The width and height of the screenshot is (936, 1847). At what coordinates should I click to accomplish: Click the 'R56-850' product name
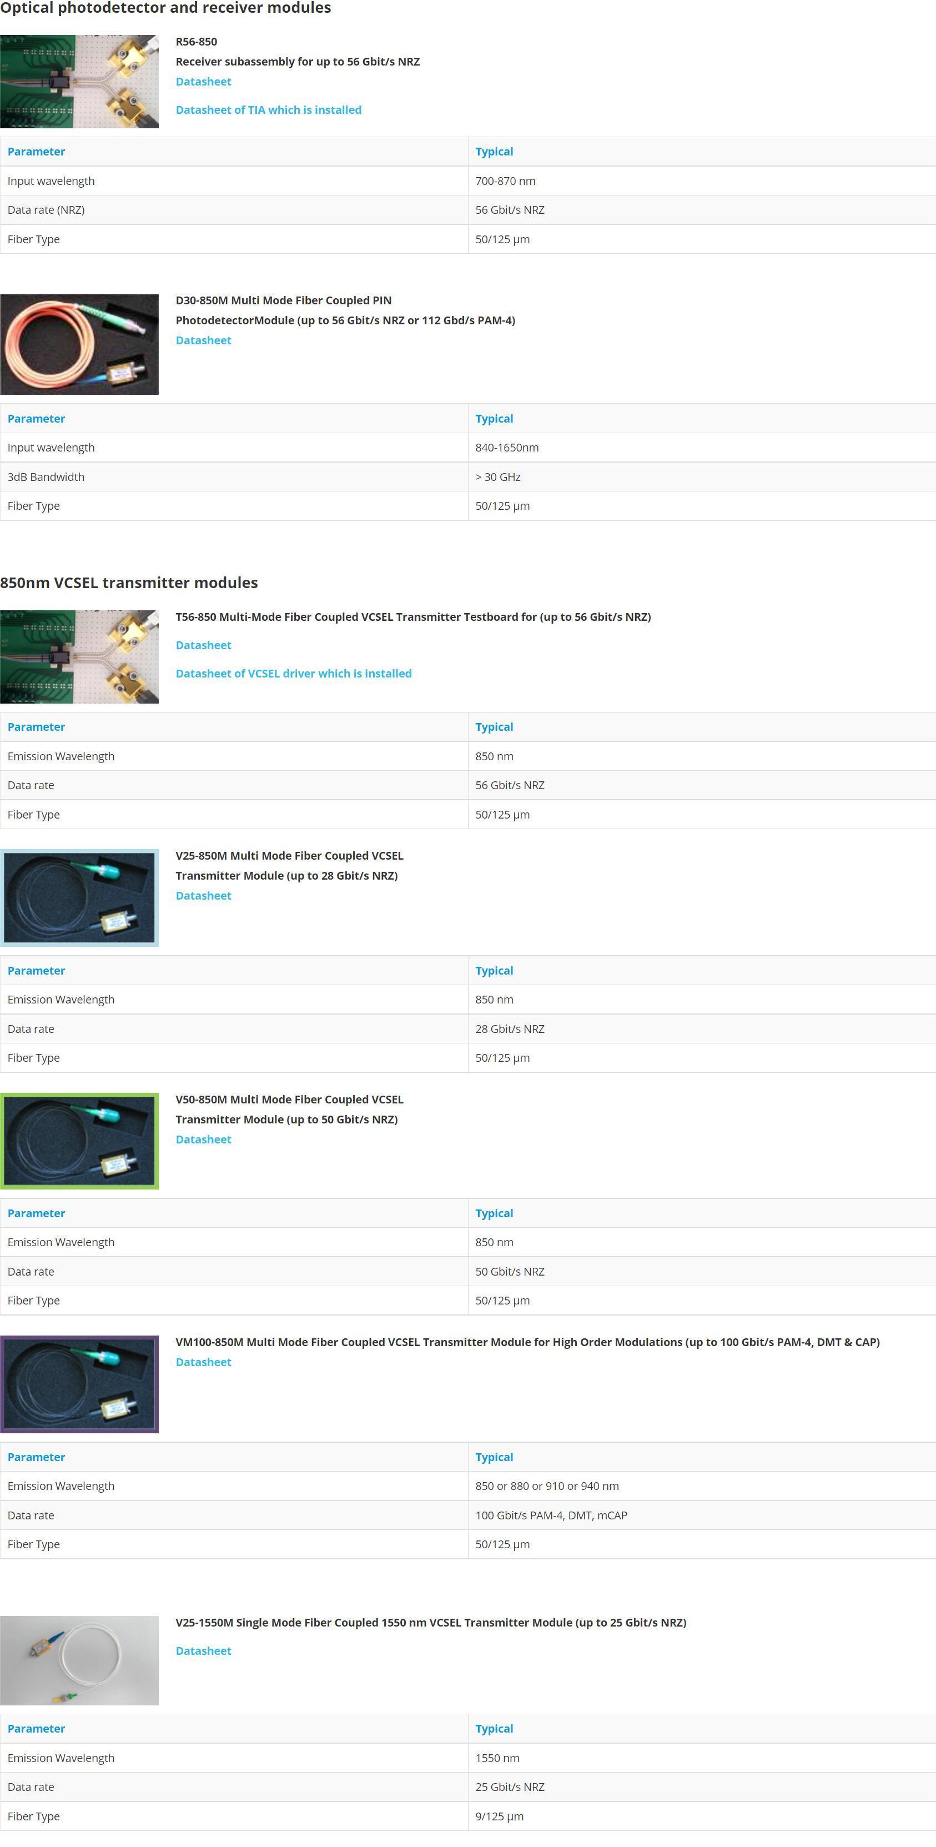(x=197, y=42)
